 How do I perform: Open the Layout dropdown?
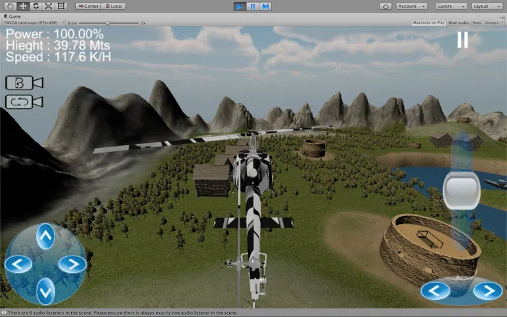tap(487, 6)
